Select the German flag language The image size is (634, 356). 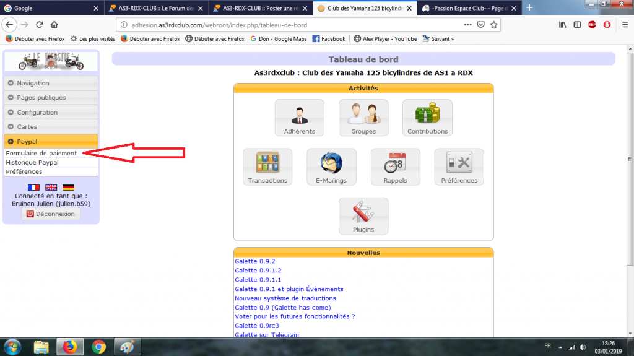[68, 187]
